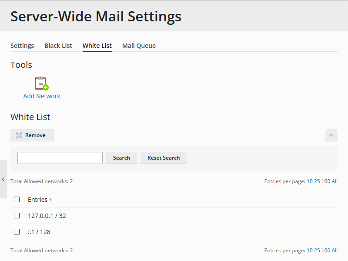Click the Add Network clipboard icon

point(41,83)
